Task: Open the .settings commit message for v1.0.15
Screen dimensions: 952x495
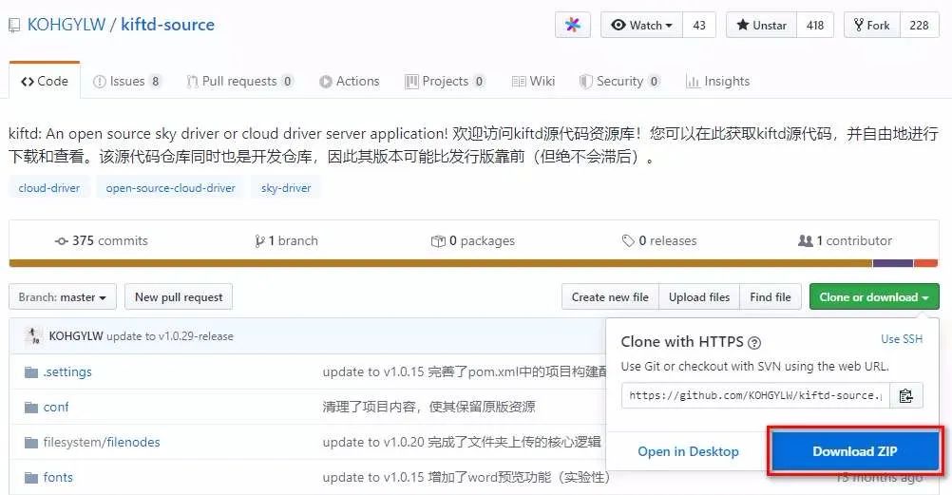Action: [x=464, y=371]
